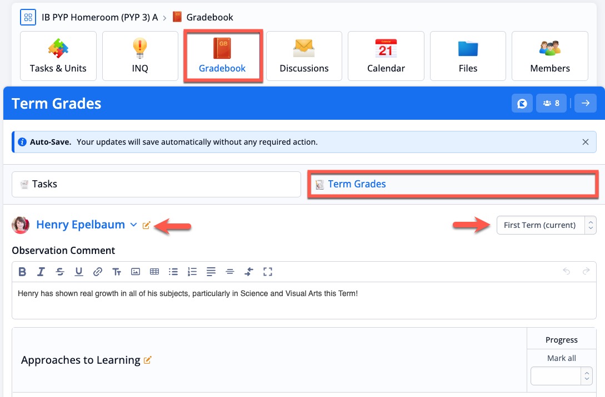Switch to the Tasks tab
Viewport: 605px width, 397px height.
tap(156, 184)
